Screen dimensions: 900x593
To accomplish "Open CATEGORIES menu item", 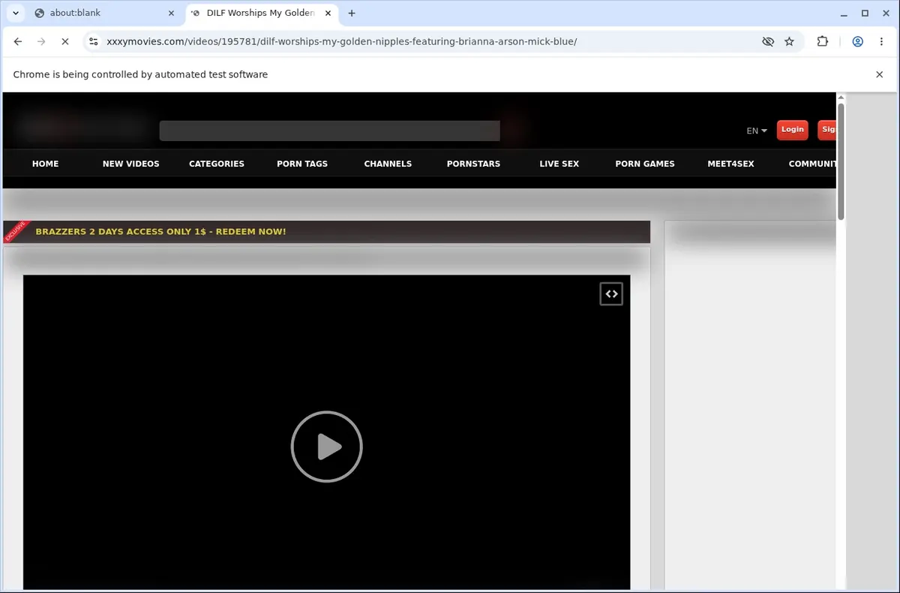I will click(x=217, y=164).
